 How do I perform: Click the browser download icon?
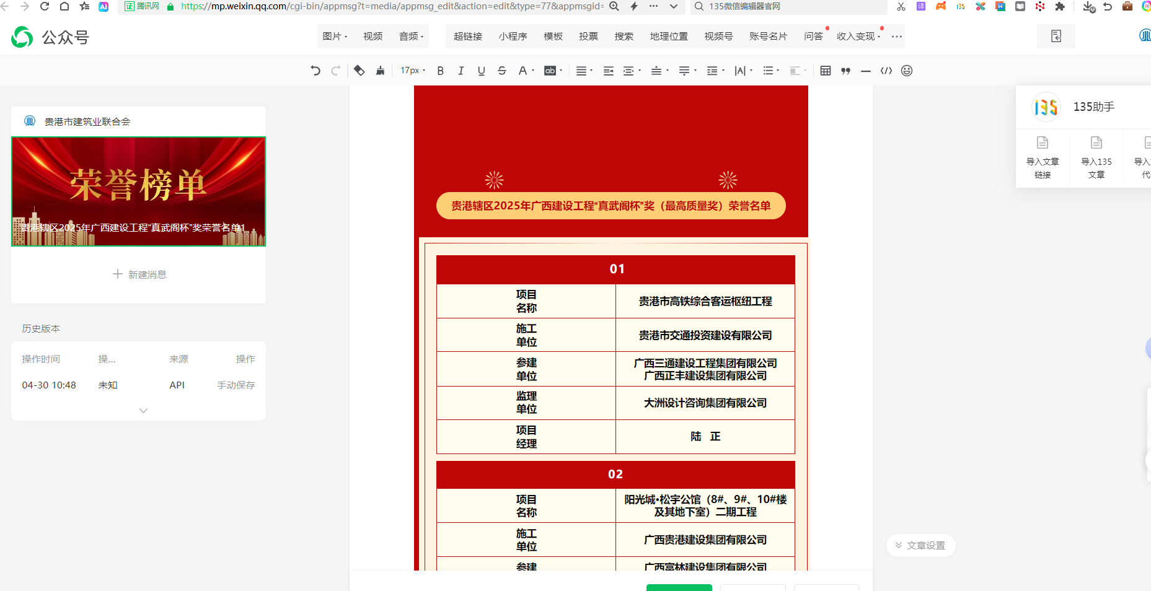[x=1088, y=6]
